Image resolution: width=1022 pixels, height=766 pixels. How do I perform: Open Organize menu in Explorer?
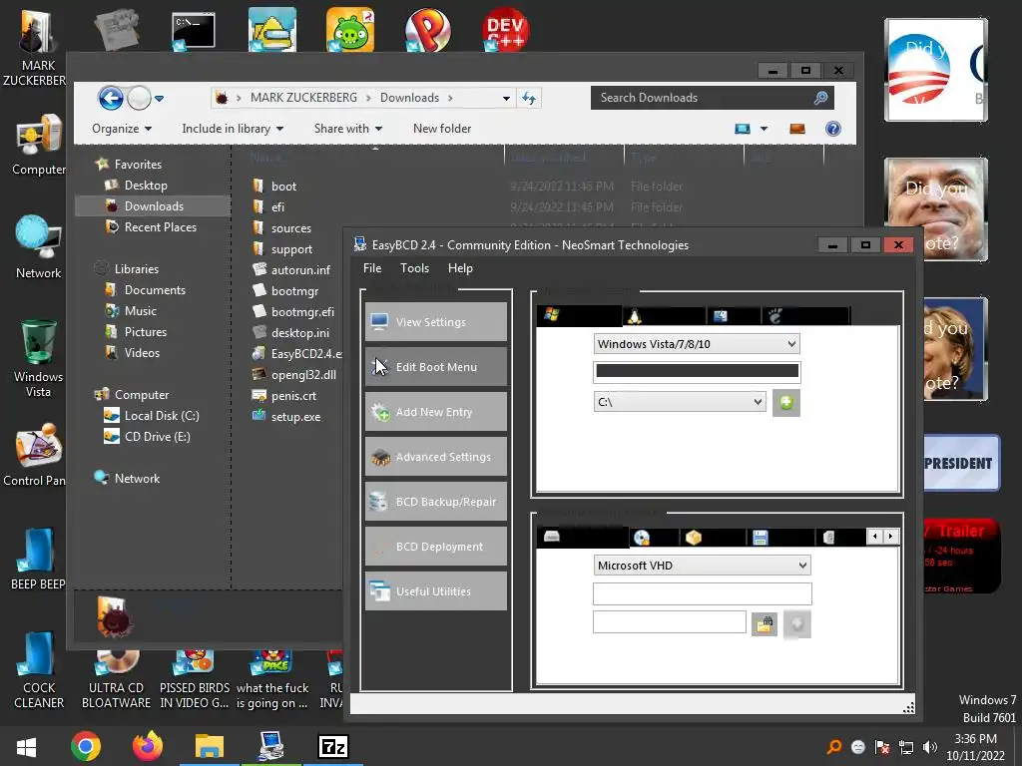(122, 129)
